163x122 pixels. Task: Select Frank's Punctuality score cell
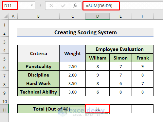(x=143, y=66)
